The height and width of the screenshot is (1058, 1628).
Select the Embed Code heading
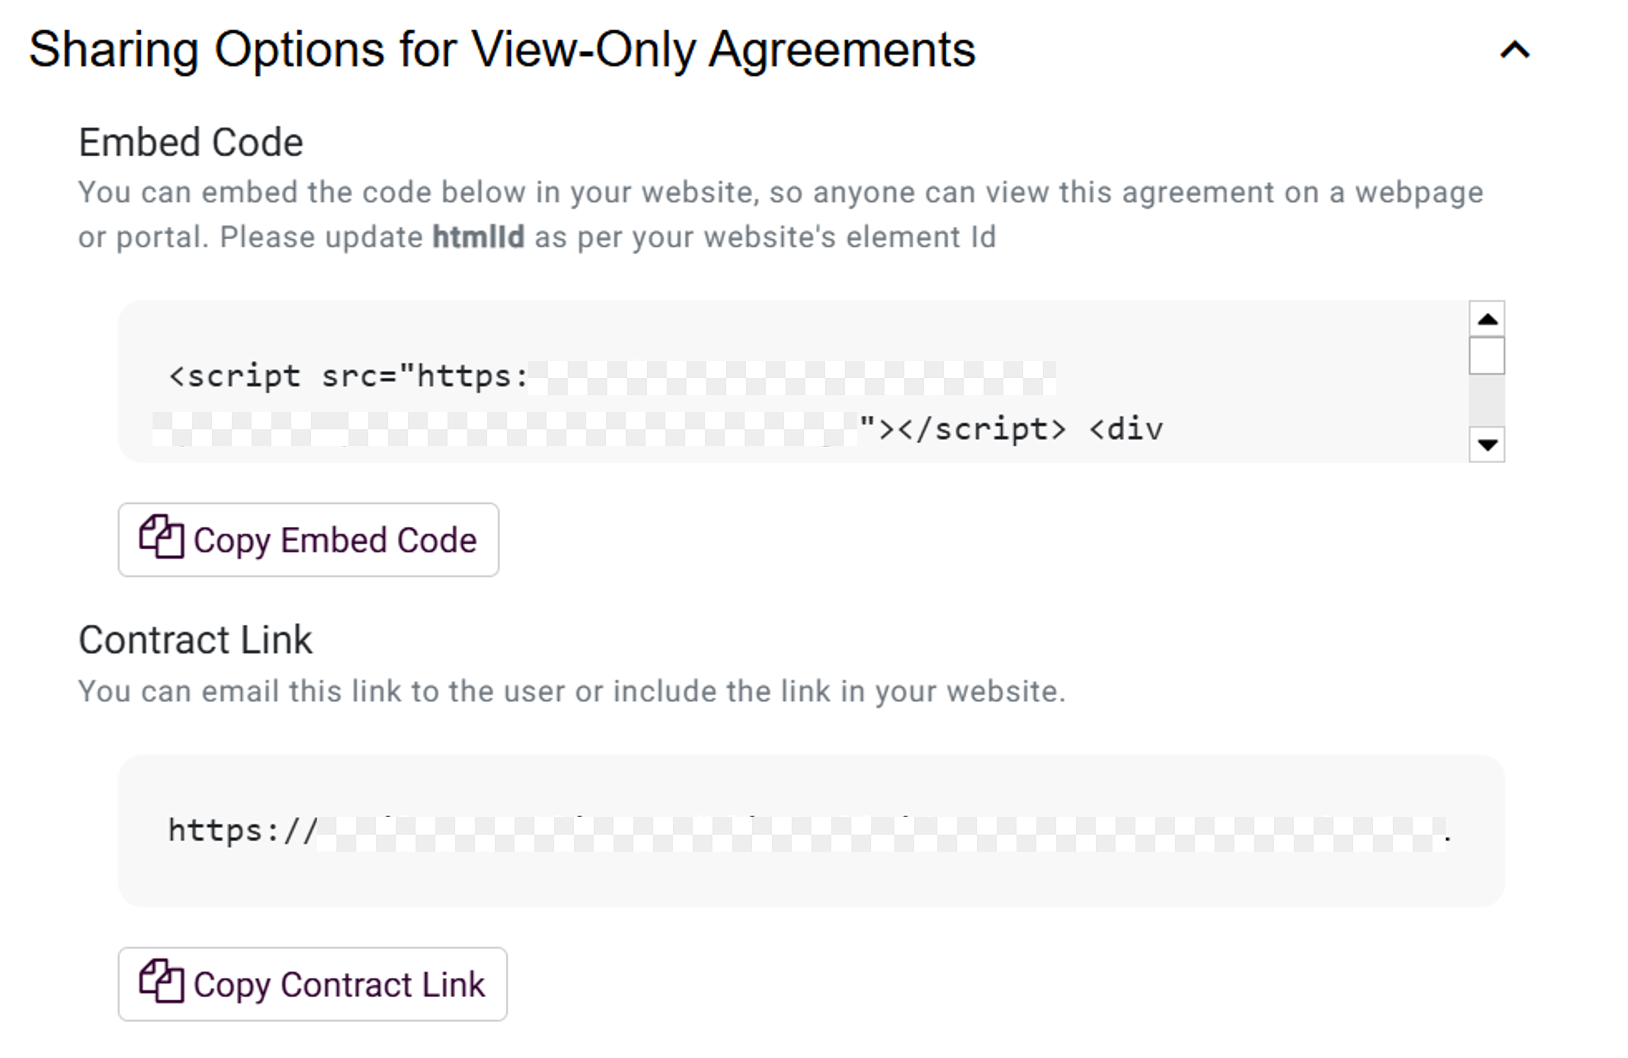point(191,142)
